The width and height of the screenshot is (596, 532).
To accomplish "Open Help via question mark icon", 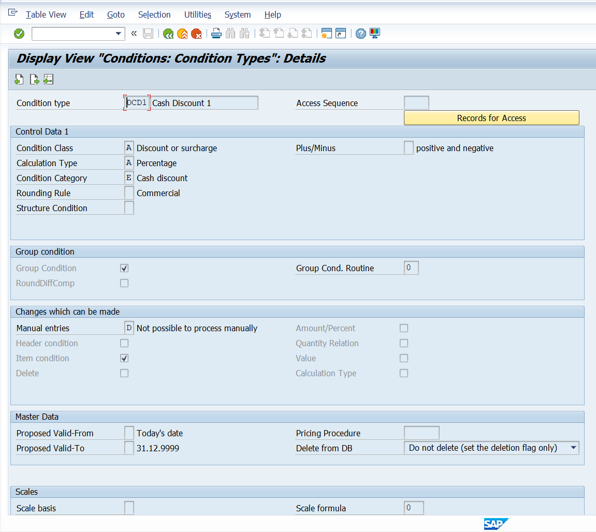I will [361, 34].
